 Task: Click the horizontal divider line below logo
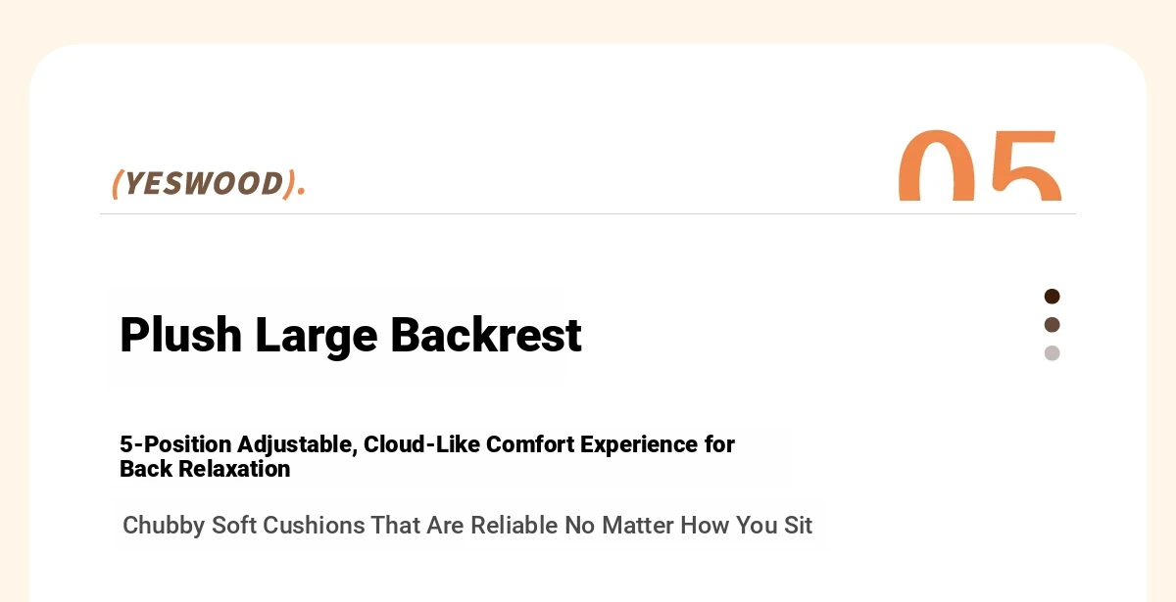point(588,213)
